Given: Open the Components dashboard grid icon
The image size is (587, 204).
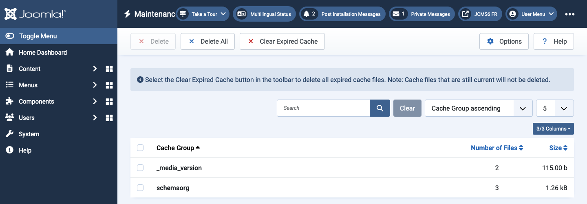Looking at the screenshot, I should click(109, 102).
